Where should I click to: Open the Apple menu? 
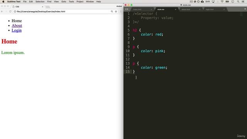[3, 2]
